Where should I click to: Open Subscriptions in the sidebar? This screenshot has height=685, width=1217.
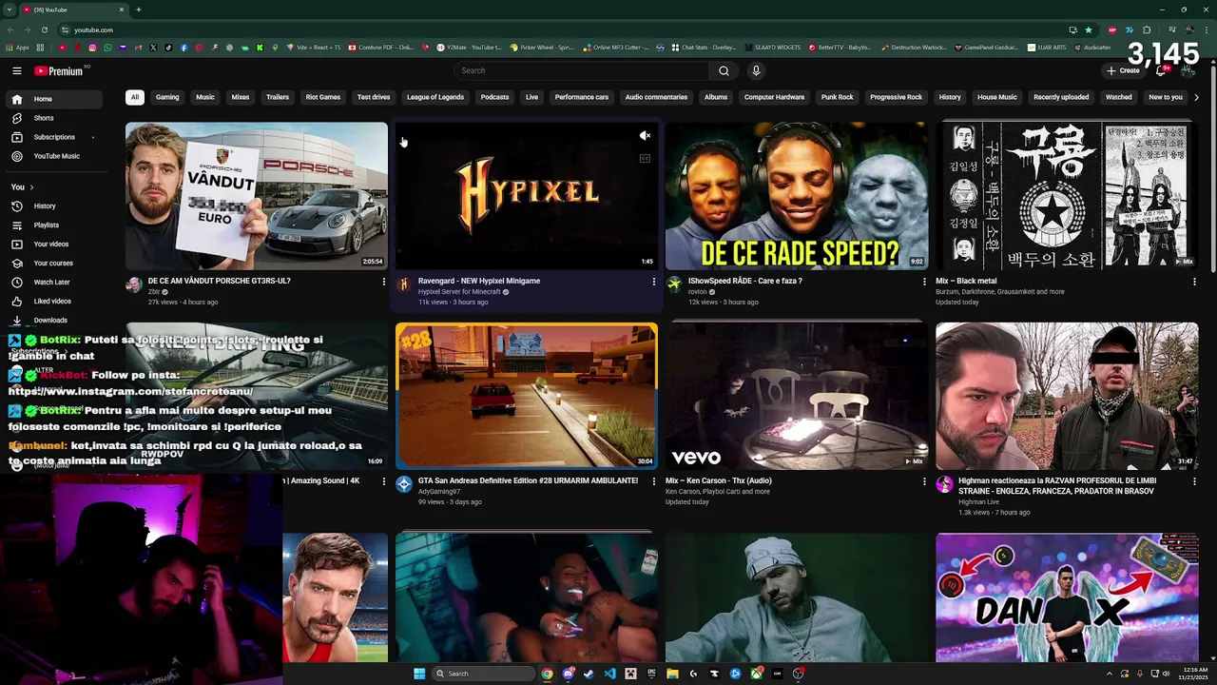[56, 137]
